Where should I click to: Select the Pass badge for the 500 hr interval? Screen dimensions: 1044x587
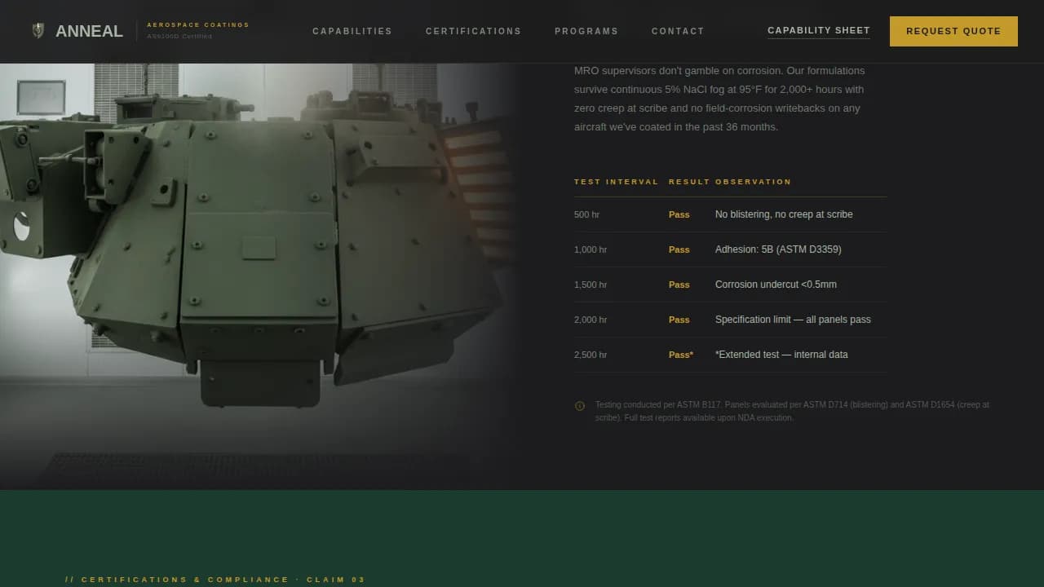coord(679,214)
